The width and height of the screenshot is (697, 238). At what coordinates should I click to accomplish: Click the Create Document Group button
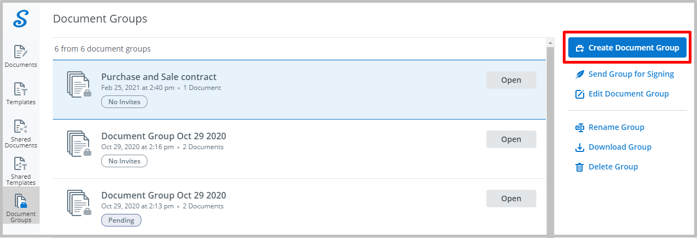pyautogui.click(x=627, y=48)
